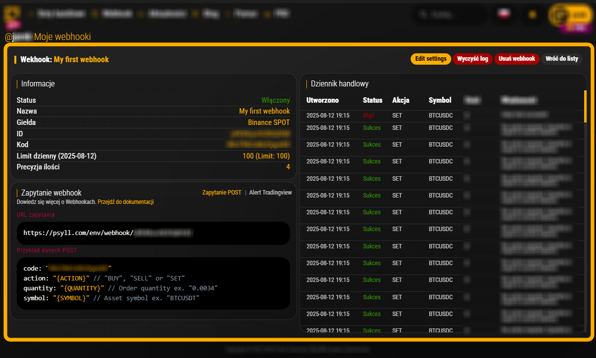Switch to the Zapytanie POST tab
Viewport: 596px width, 358px height.
222,193
